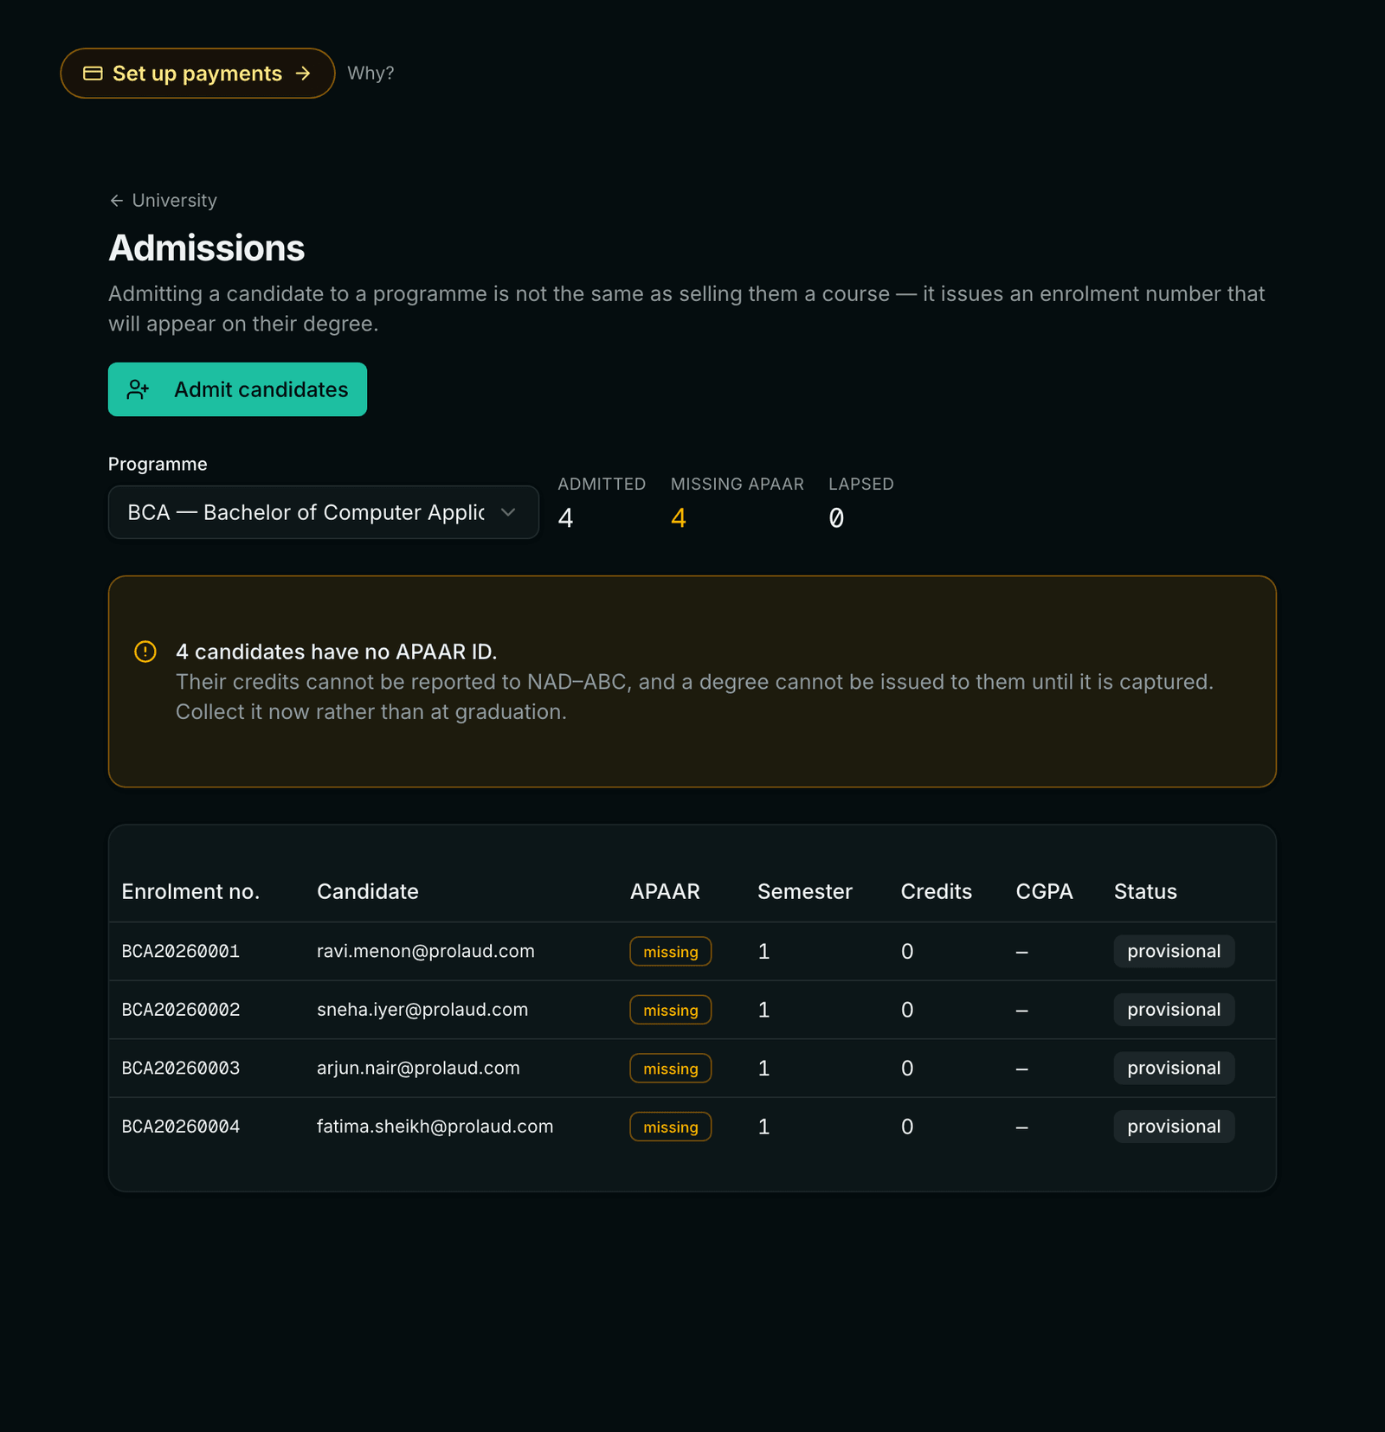Click ravi.menon@prolaud.com candidate
The width and height of the screenshot is (1385, 1432).
(426, 952)
